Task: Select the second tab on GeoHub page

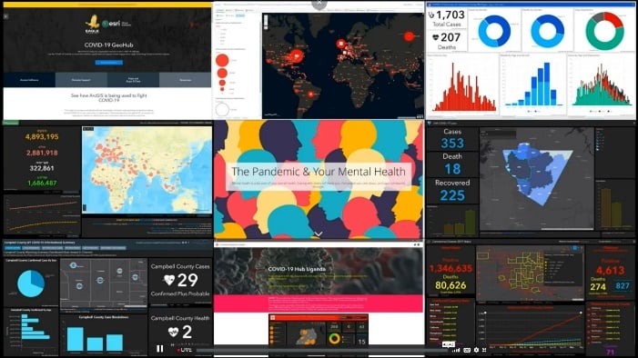Action: pos(81,80)
